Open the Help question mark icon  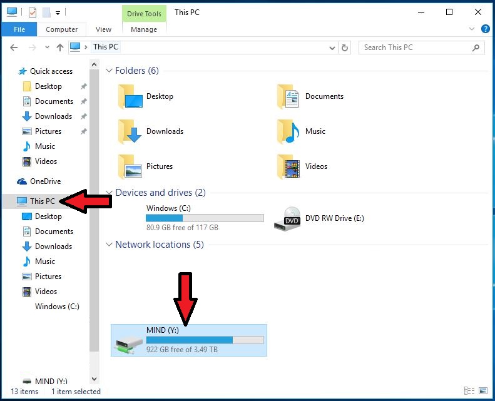485,29
